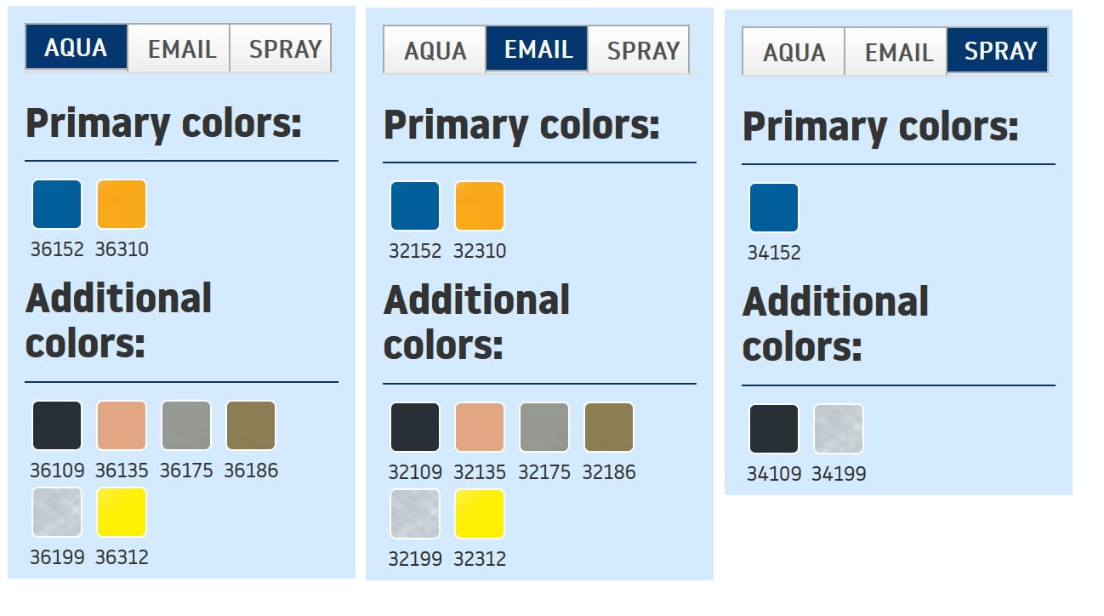Open EMAIL tab in the right panel
Image resolution: width=1104 pixels, height=616 pixels.
896,52
